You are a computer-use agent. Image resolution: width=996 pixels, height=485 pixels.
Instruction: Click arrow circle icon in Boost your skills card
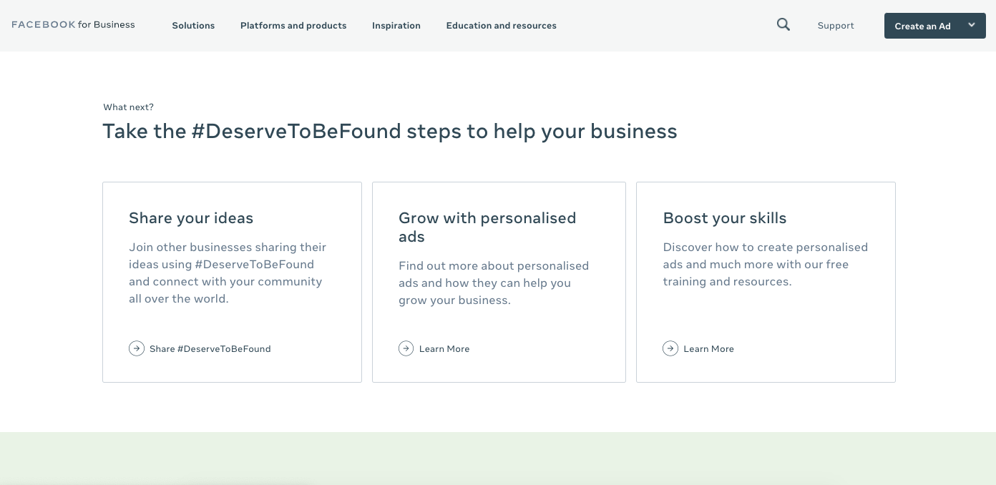point(670,348)
